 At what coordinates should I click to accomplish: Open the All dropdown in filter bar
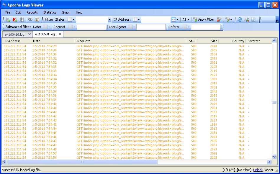tap(186, 19)
